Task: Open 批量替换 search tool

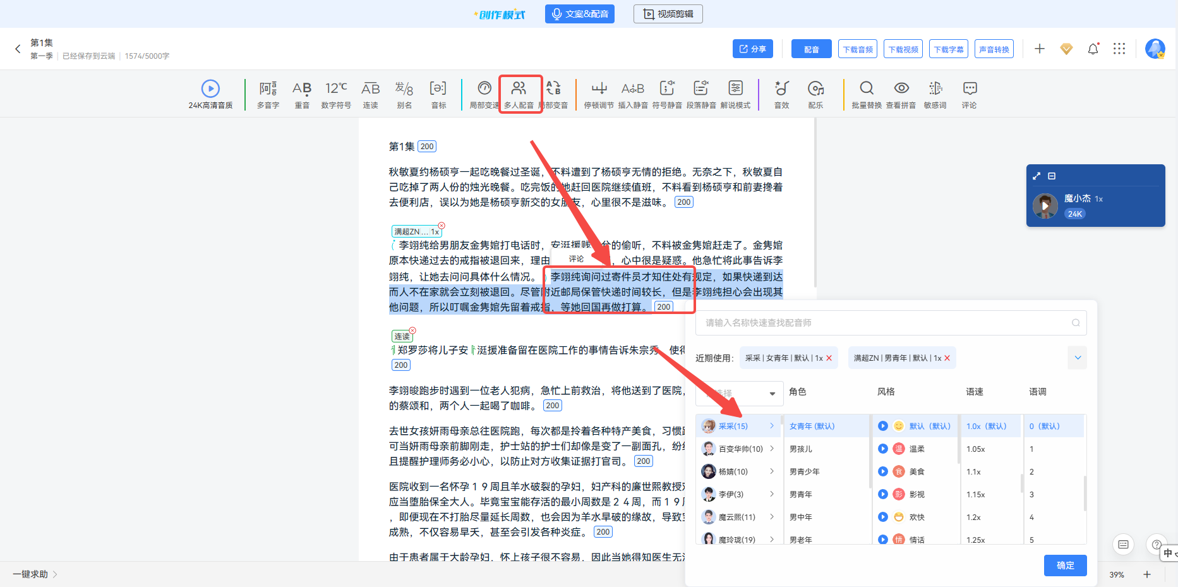Action: pyautogui.click(x=867, y=95)
